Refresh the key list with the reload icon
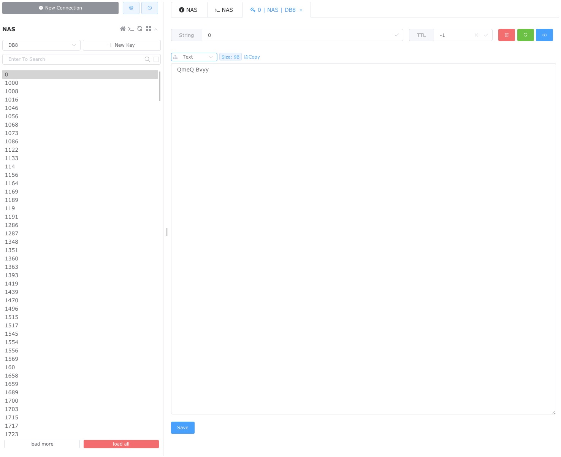 [139, 29]
